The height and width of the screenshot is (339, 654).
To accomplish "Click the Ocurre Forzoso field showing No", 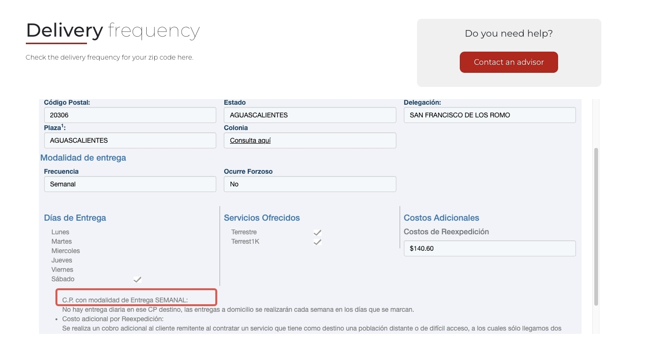I will [310, 184].
